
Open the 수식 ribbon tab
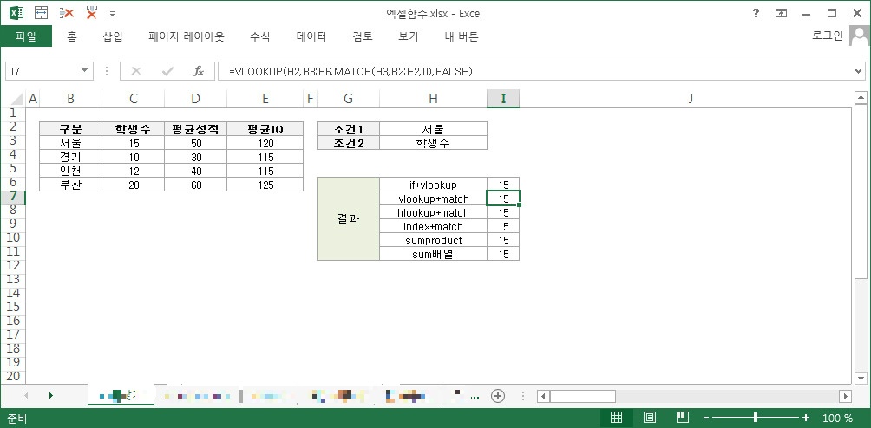(x=260, y=36)
